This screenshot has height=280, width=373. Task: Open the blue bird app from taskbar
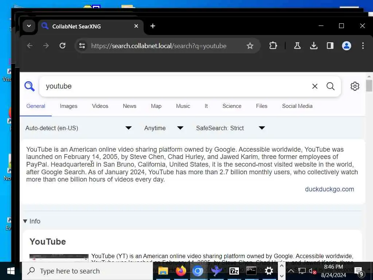coord(216,271)
